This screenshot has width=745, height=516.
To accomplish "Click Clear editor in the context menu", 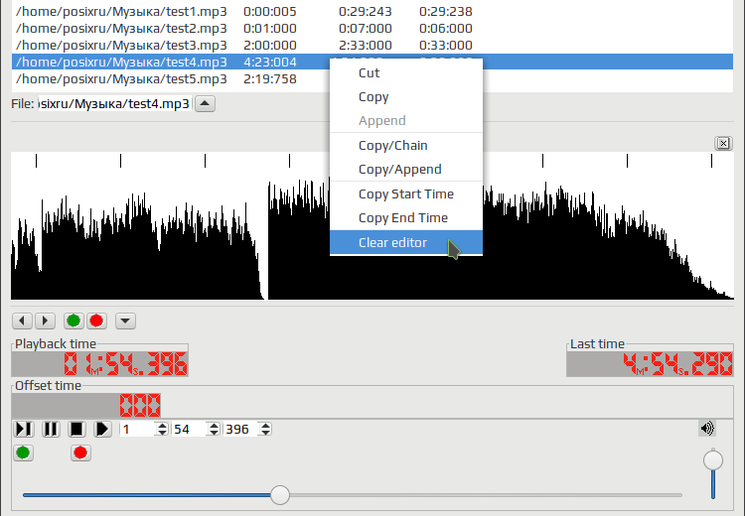I will pyautogui.click(x=405, y=242).
